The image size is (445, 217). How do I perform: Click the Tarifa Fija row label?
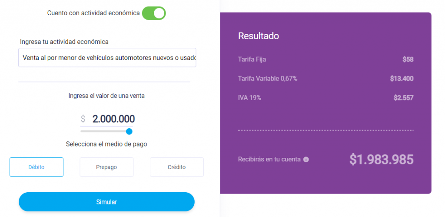(252, 60)
